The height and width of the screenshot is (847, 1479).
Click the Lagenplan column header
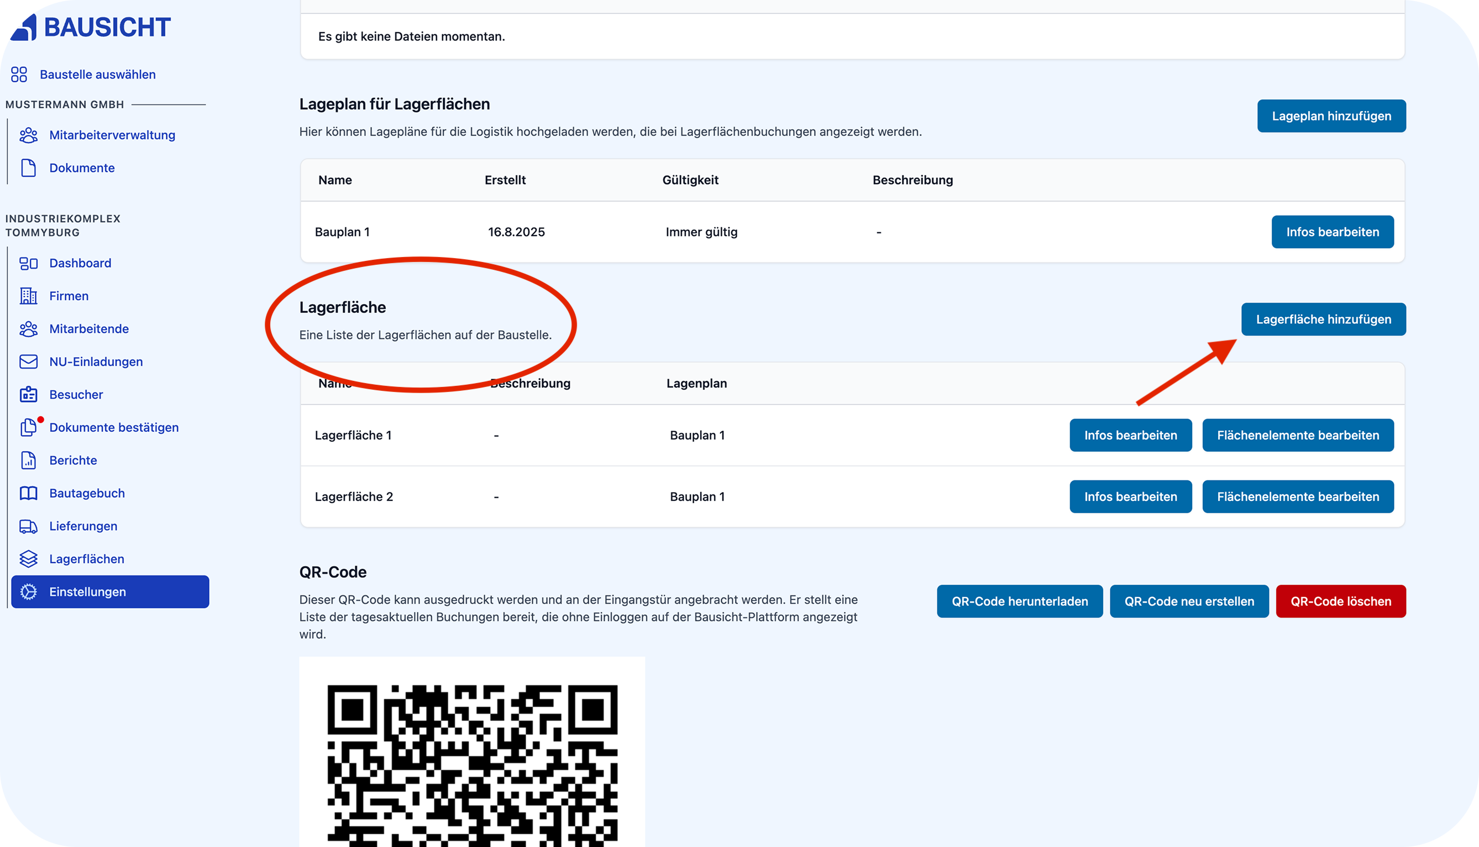point(696,383)
